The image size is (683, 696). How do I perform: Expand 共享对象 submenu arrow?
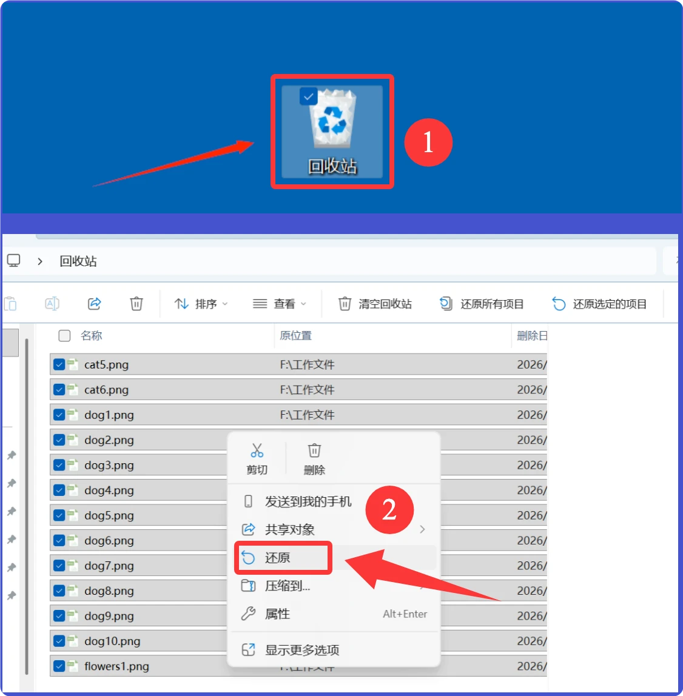point(422,529)
